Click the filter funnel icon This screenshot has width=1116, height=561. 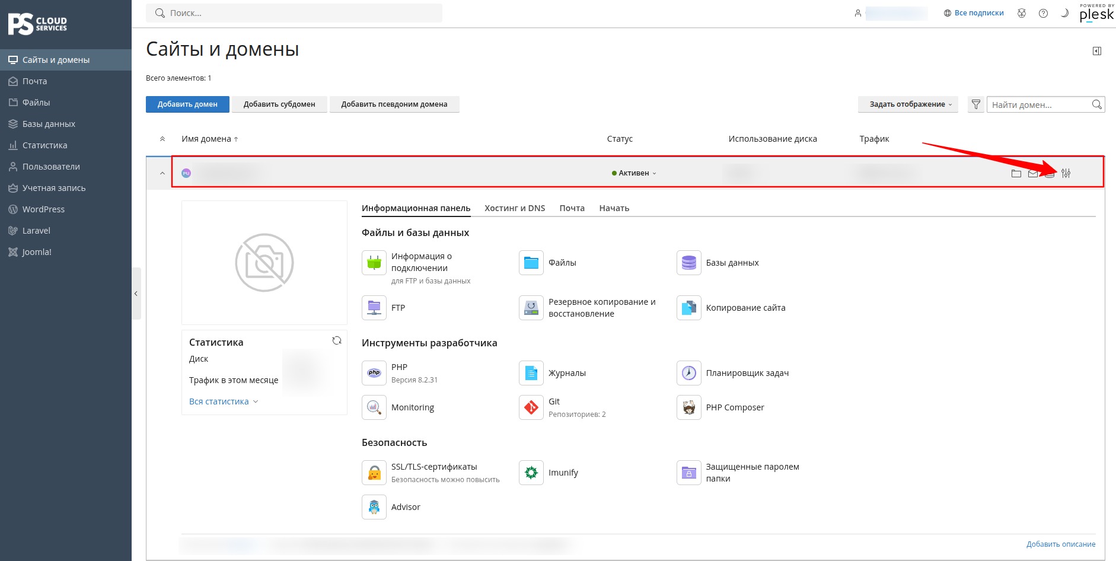tap(976, 104)
